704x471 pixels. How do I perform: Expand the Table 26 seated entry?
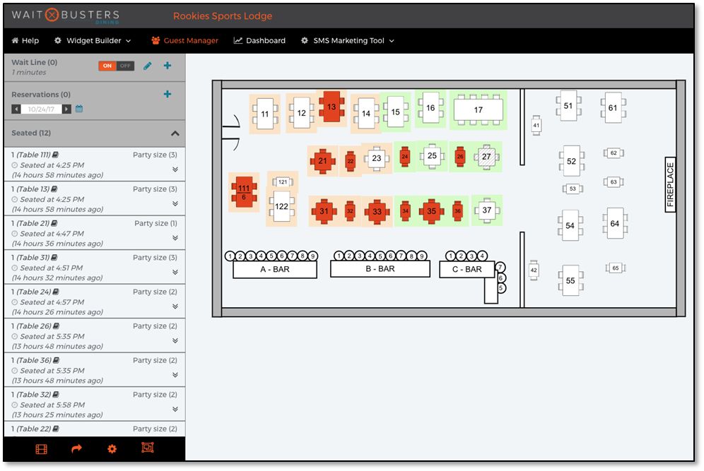[175, 341]
